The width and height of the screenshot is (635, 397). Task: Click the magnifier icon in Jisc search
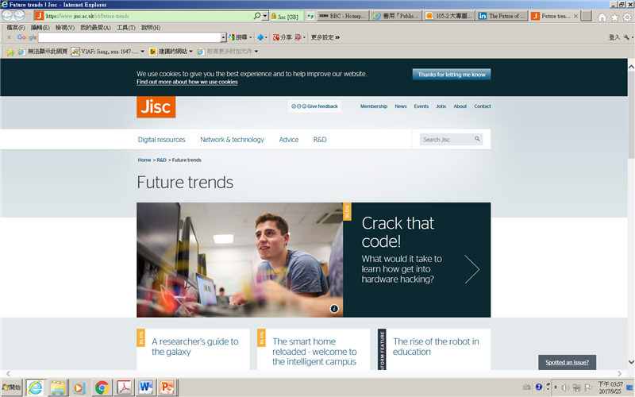[x=477, y=139]
